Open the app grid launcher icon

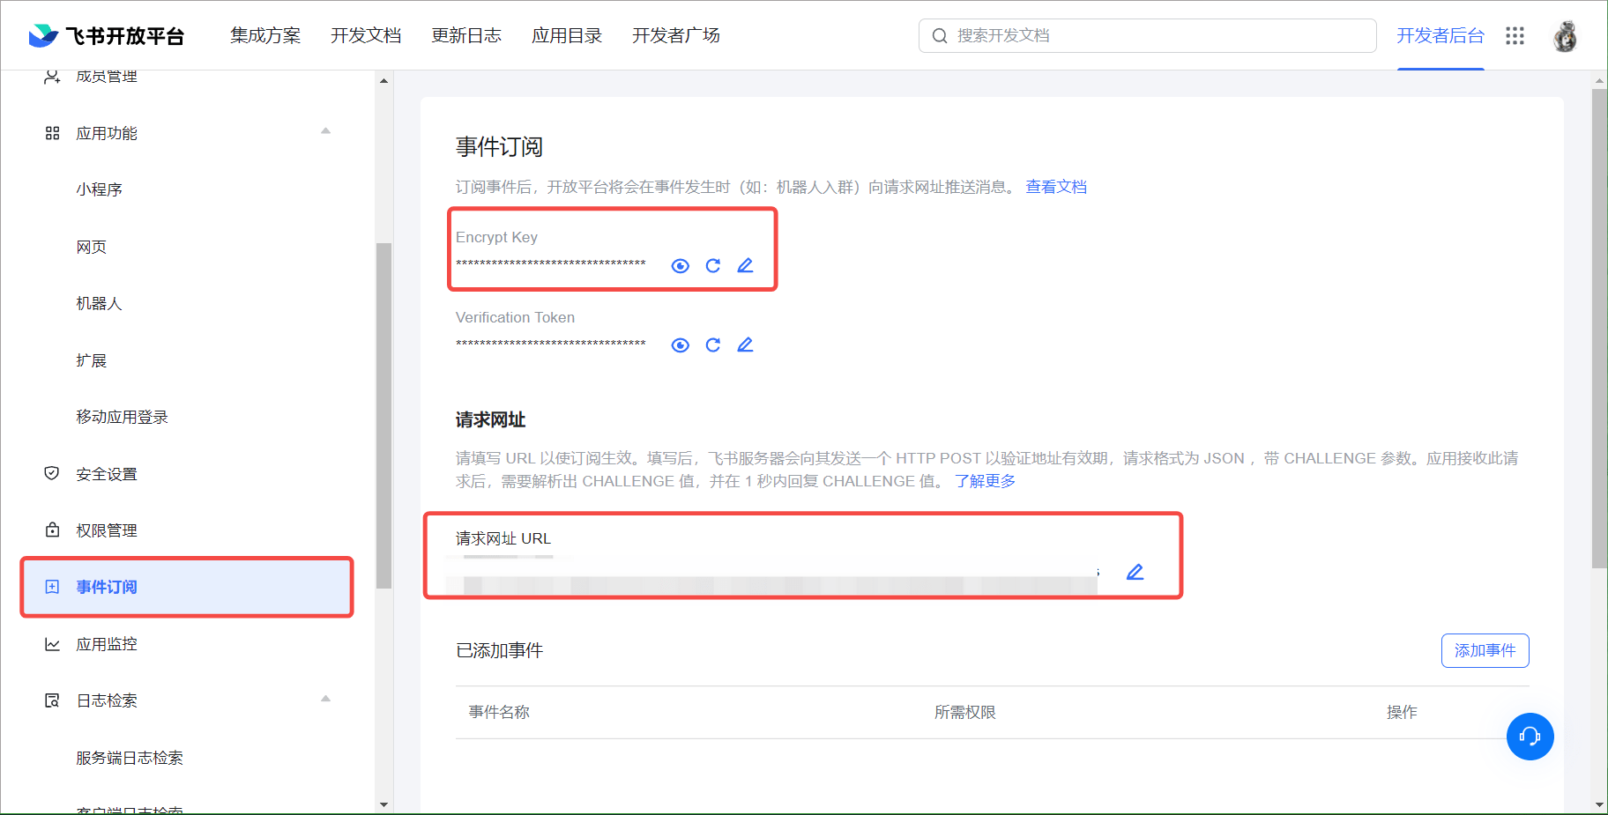(1515, 36)
